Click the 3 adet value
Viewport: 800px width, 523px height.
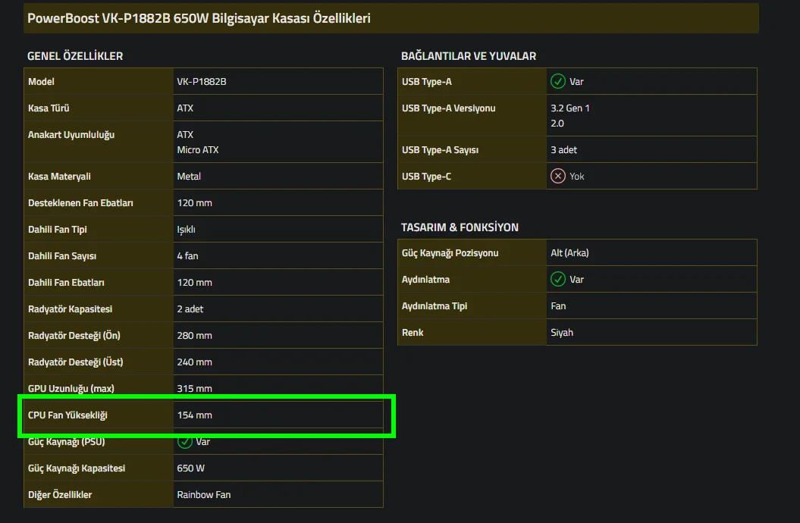(x=563, y=150)
